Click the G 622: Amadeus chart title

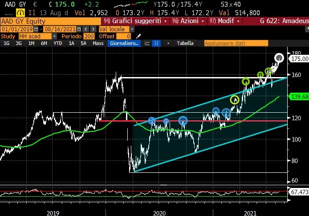[284, 21]
